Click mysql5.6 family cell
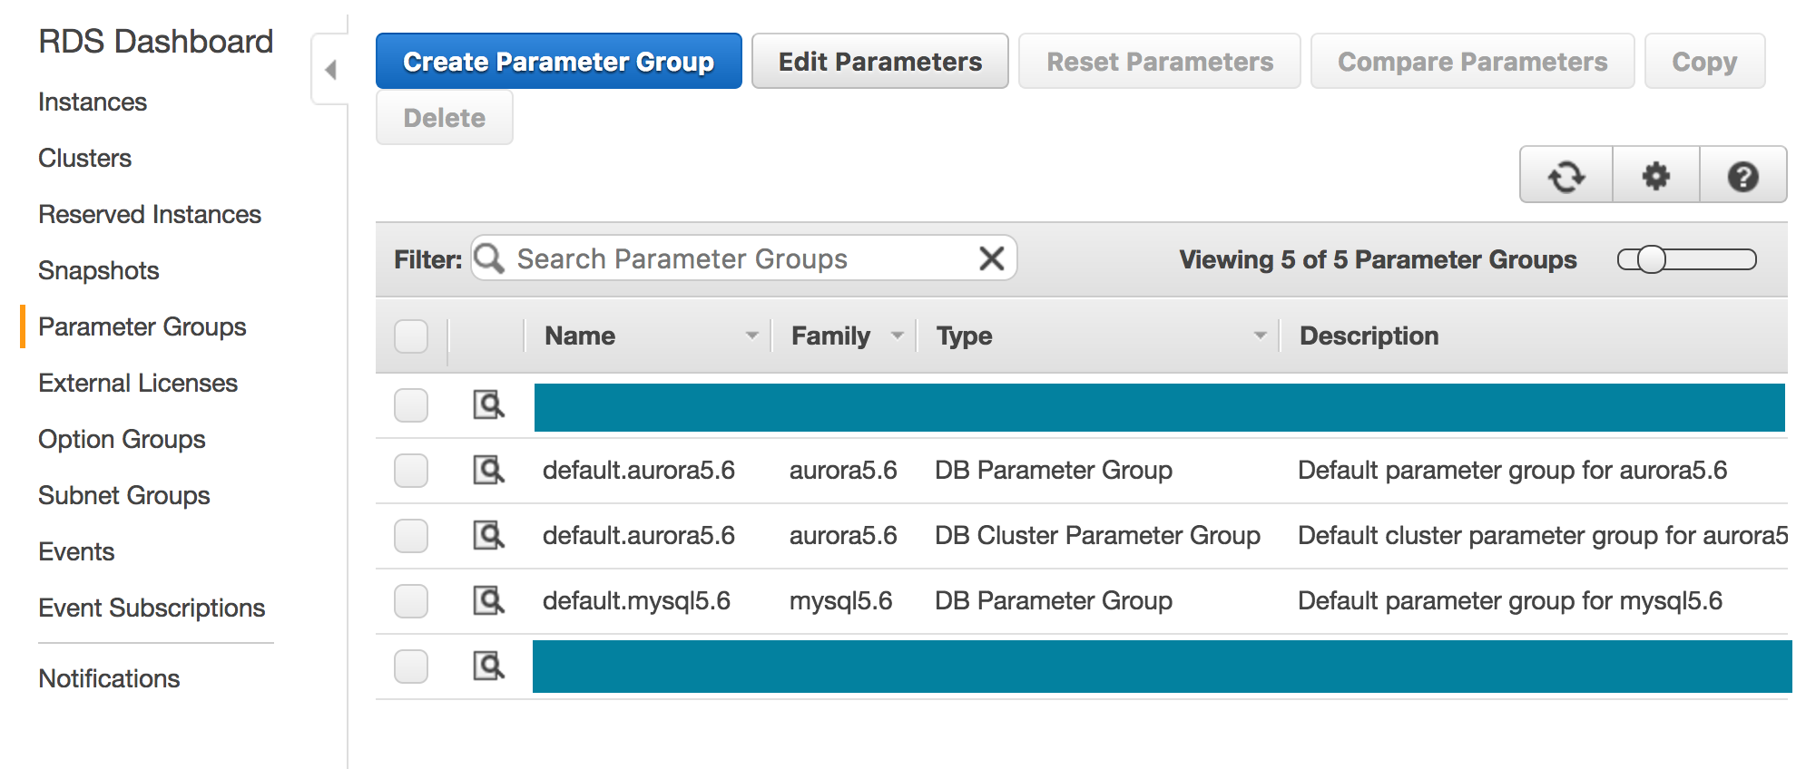1806x769 pixels. click(841, 600)
